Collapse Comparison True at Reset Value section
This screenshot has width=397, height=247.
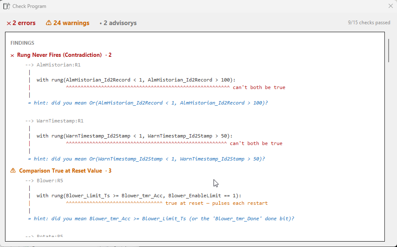pyautogui.click(x=61, y=171)
